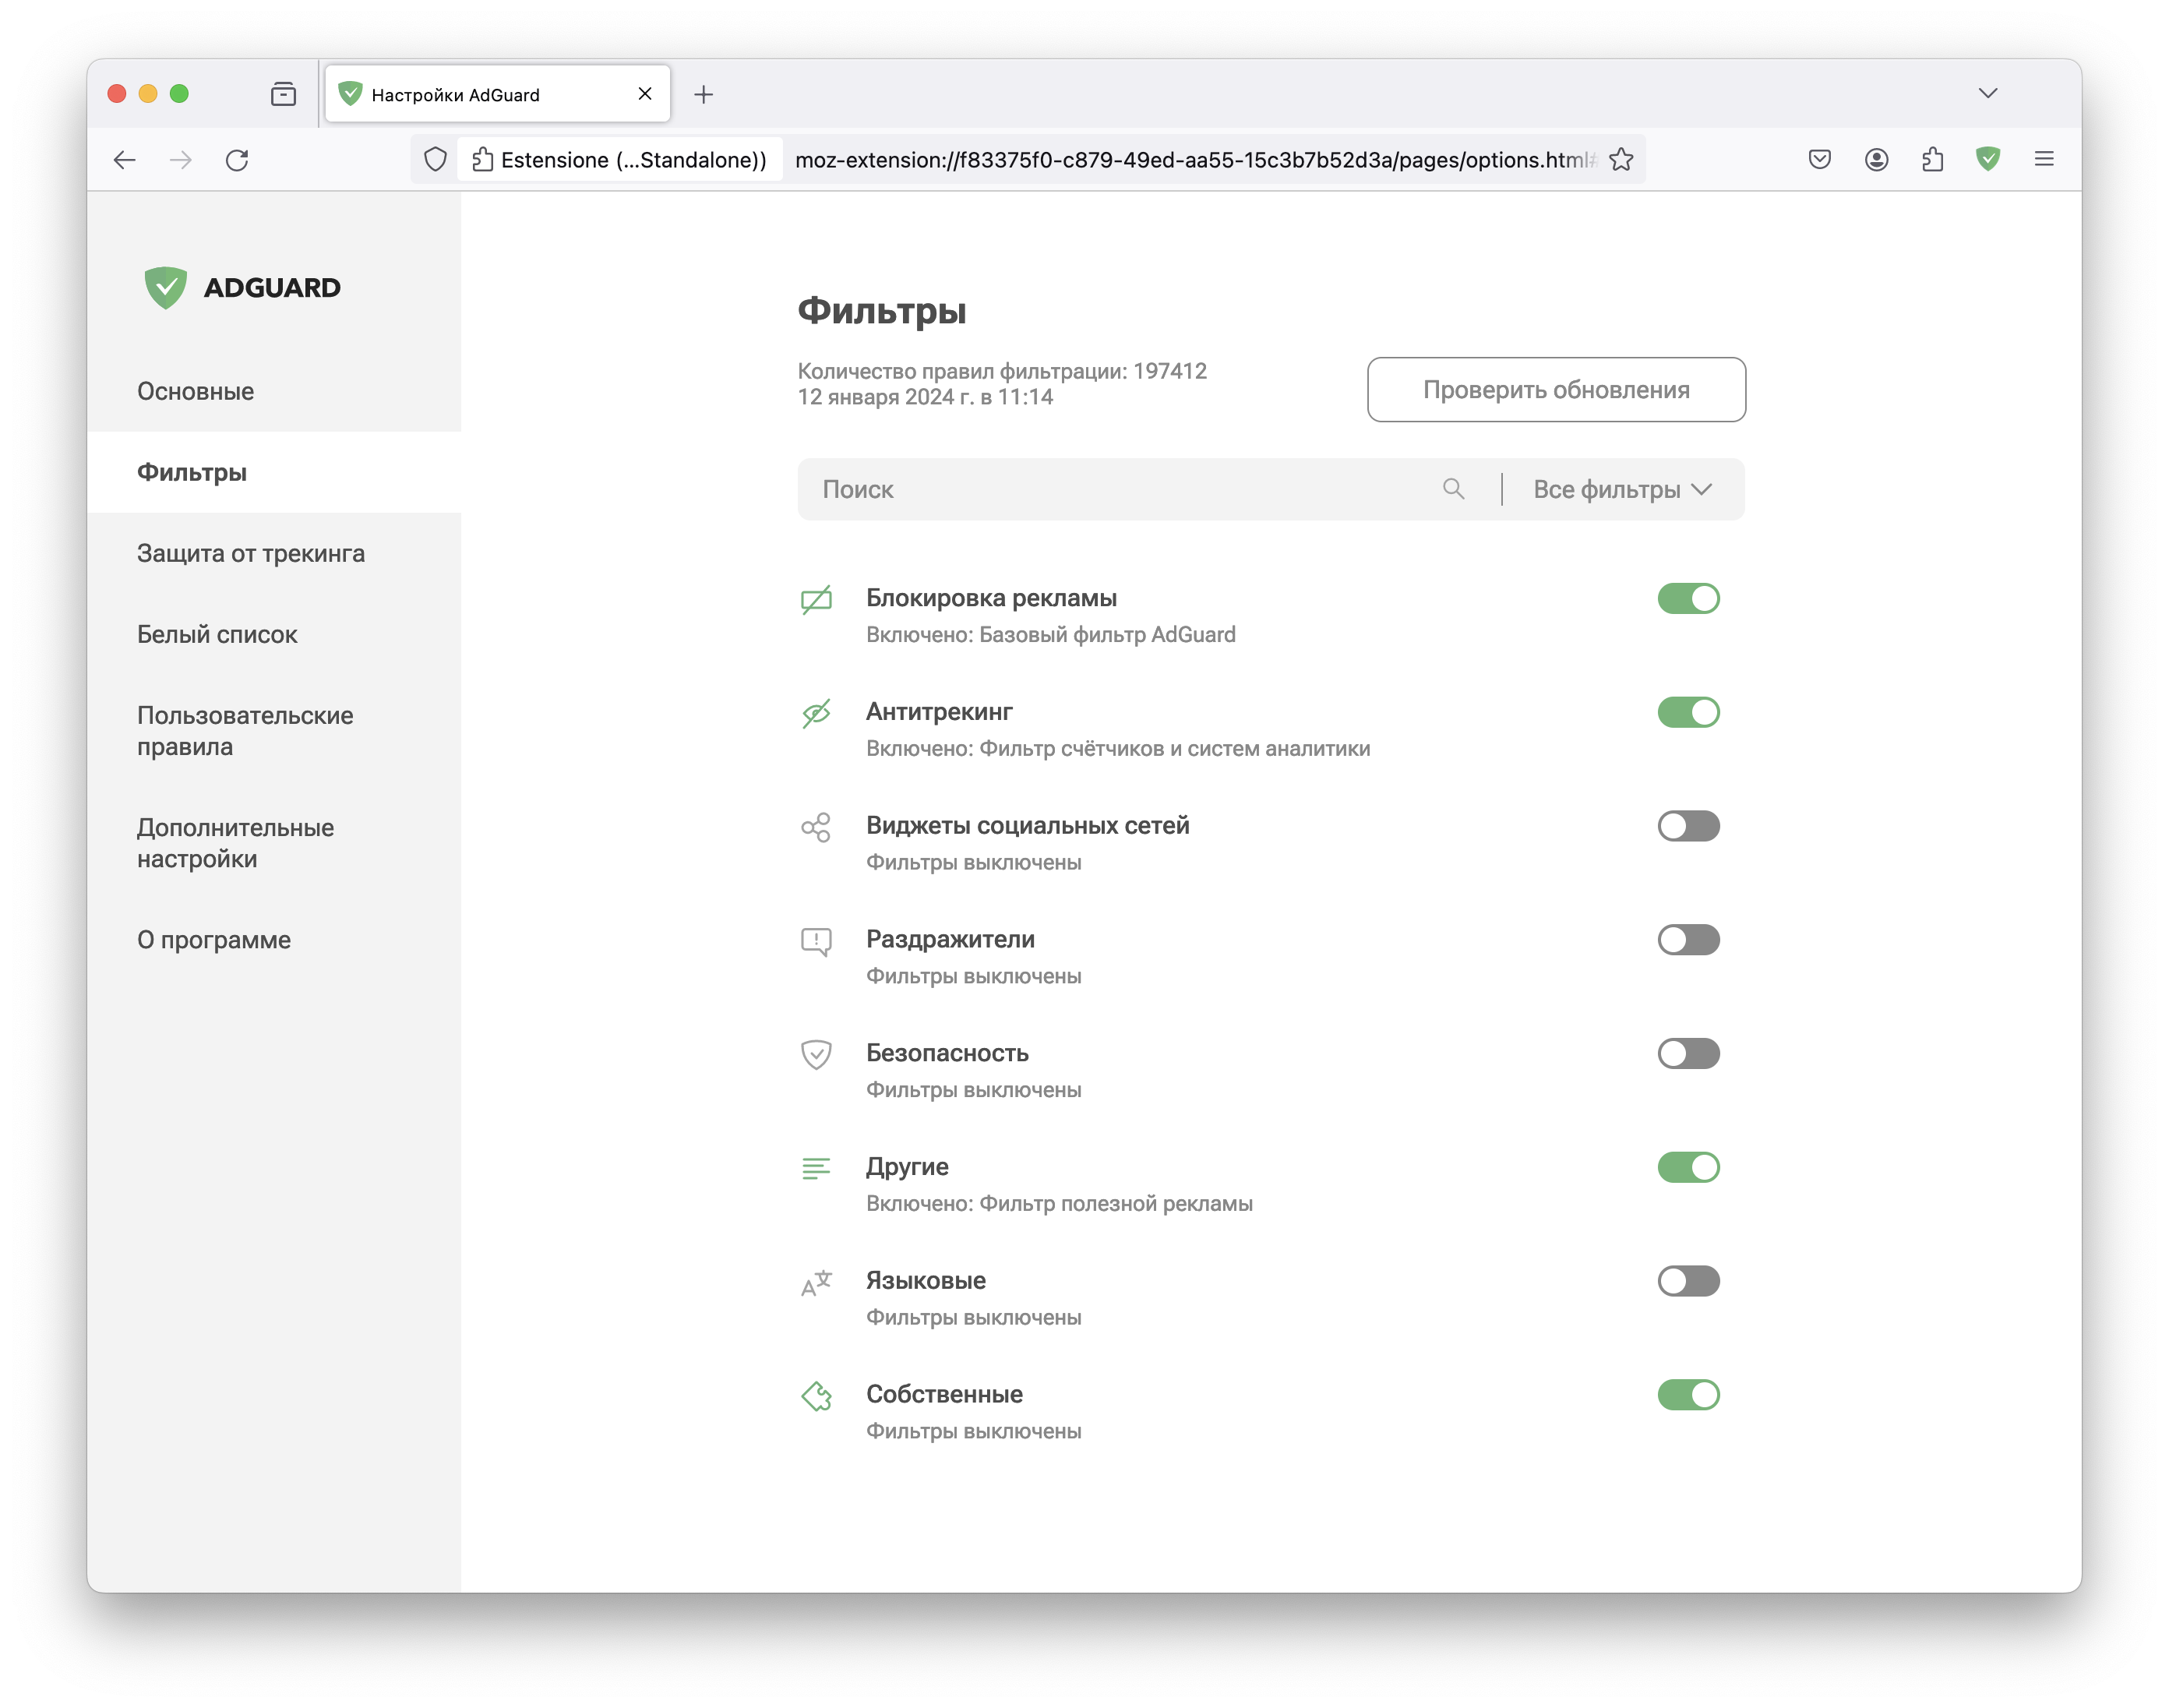
Task: Bookmark this page with star icon
Action: [x=1621, y=159]
